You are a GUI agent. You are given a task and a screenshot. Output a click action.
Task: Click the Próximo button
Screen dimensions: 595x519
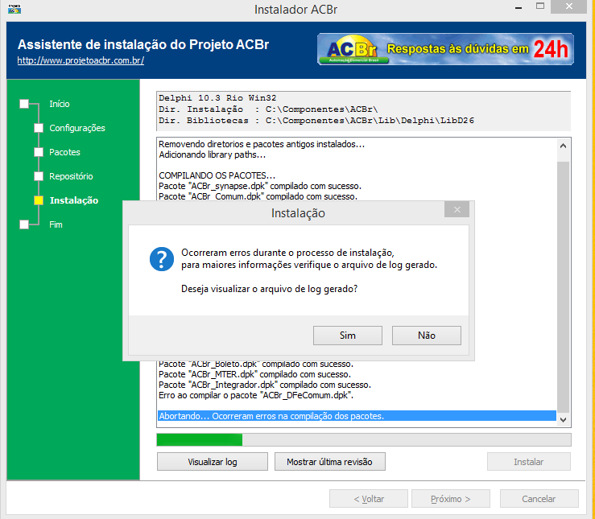(450, 499)
